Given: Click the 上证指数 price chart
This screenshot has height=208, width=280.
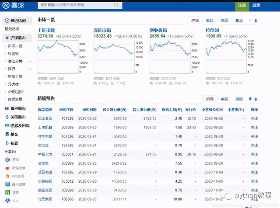Looking at the screenshot, I should tap(58, 49).
